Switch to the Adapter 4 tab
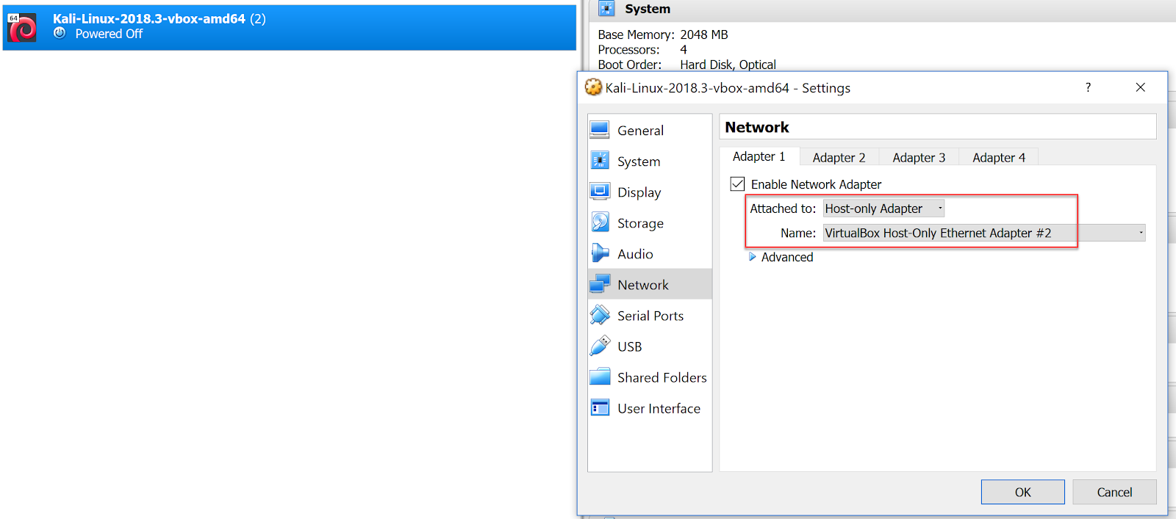The image size is (1176, 519). click(999, 157)
